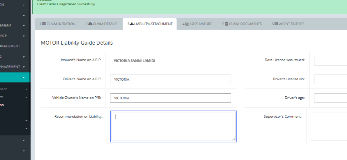Collapse the highlighted teal sidebar menu
This screenshot has width=347, height=160.
coord(24,77)
